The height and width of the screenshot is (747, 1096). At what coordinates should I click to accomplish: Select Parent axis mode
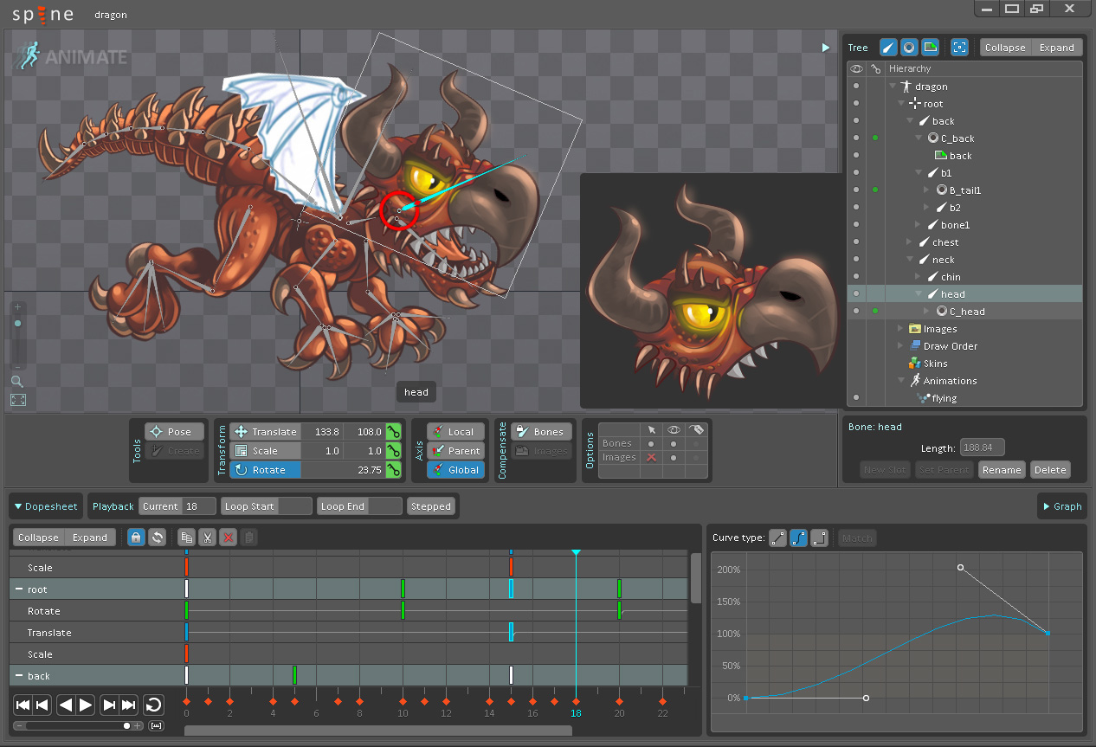point(455,450)
